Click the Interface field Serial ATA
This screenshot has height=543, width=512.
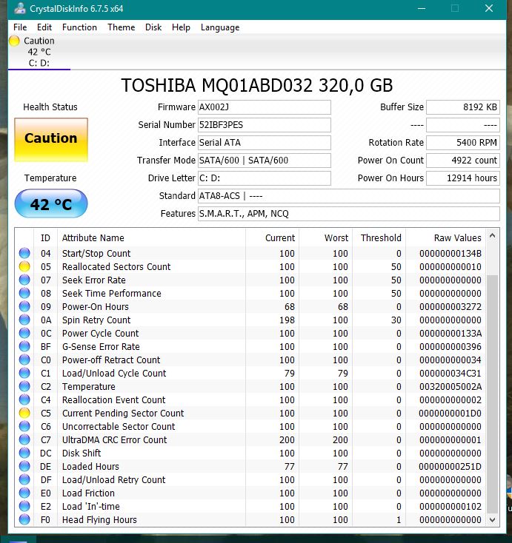(264, 143)
